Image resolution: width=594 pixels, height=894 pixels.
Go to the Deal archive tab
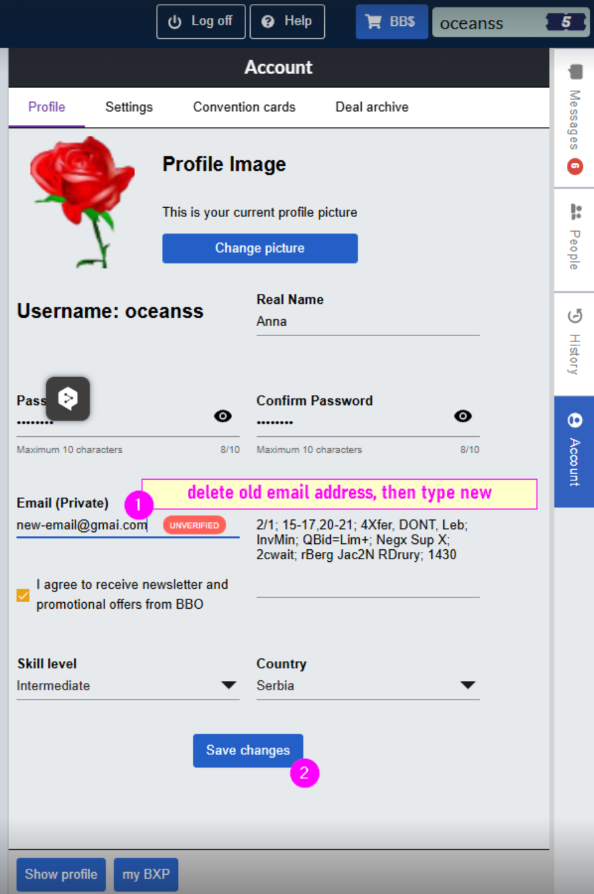[372, 107]
